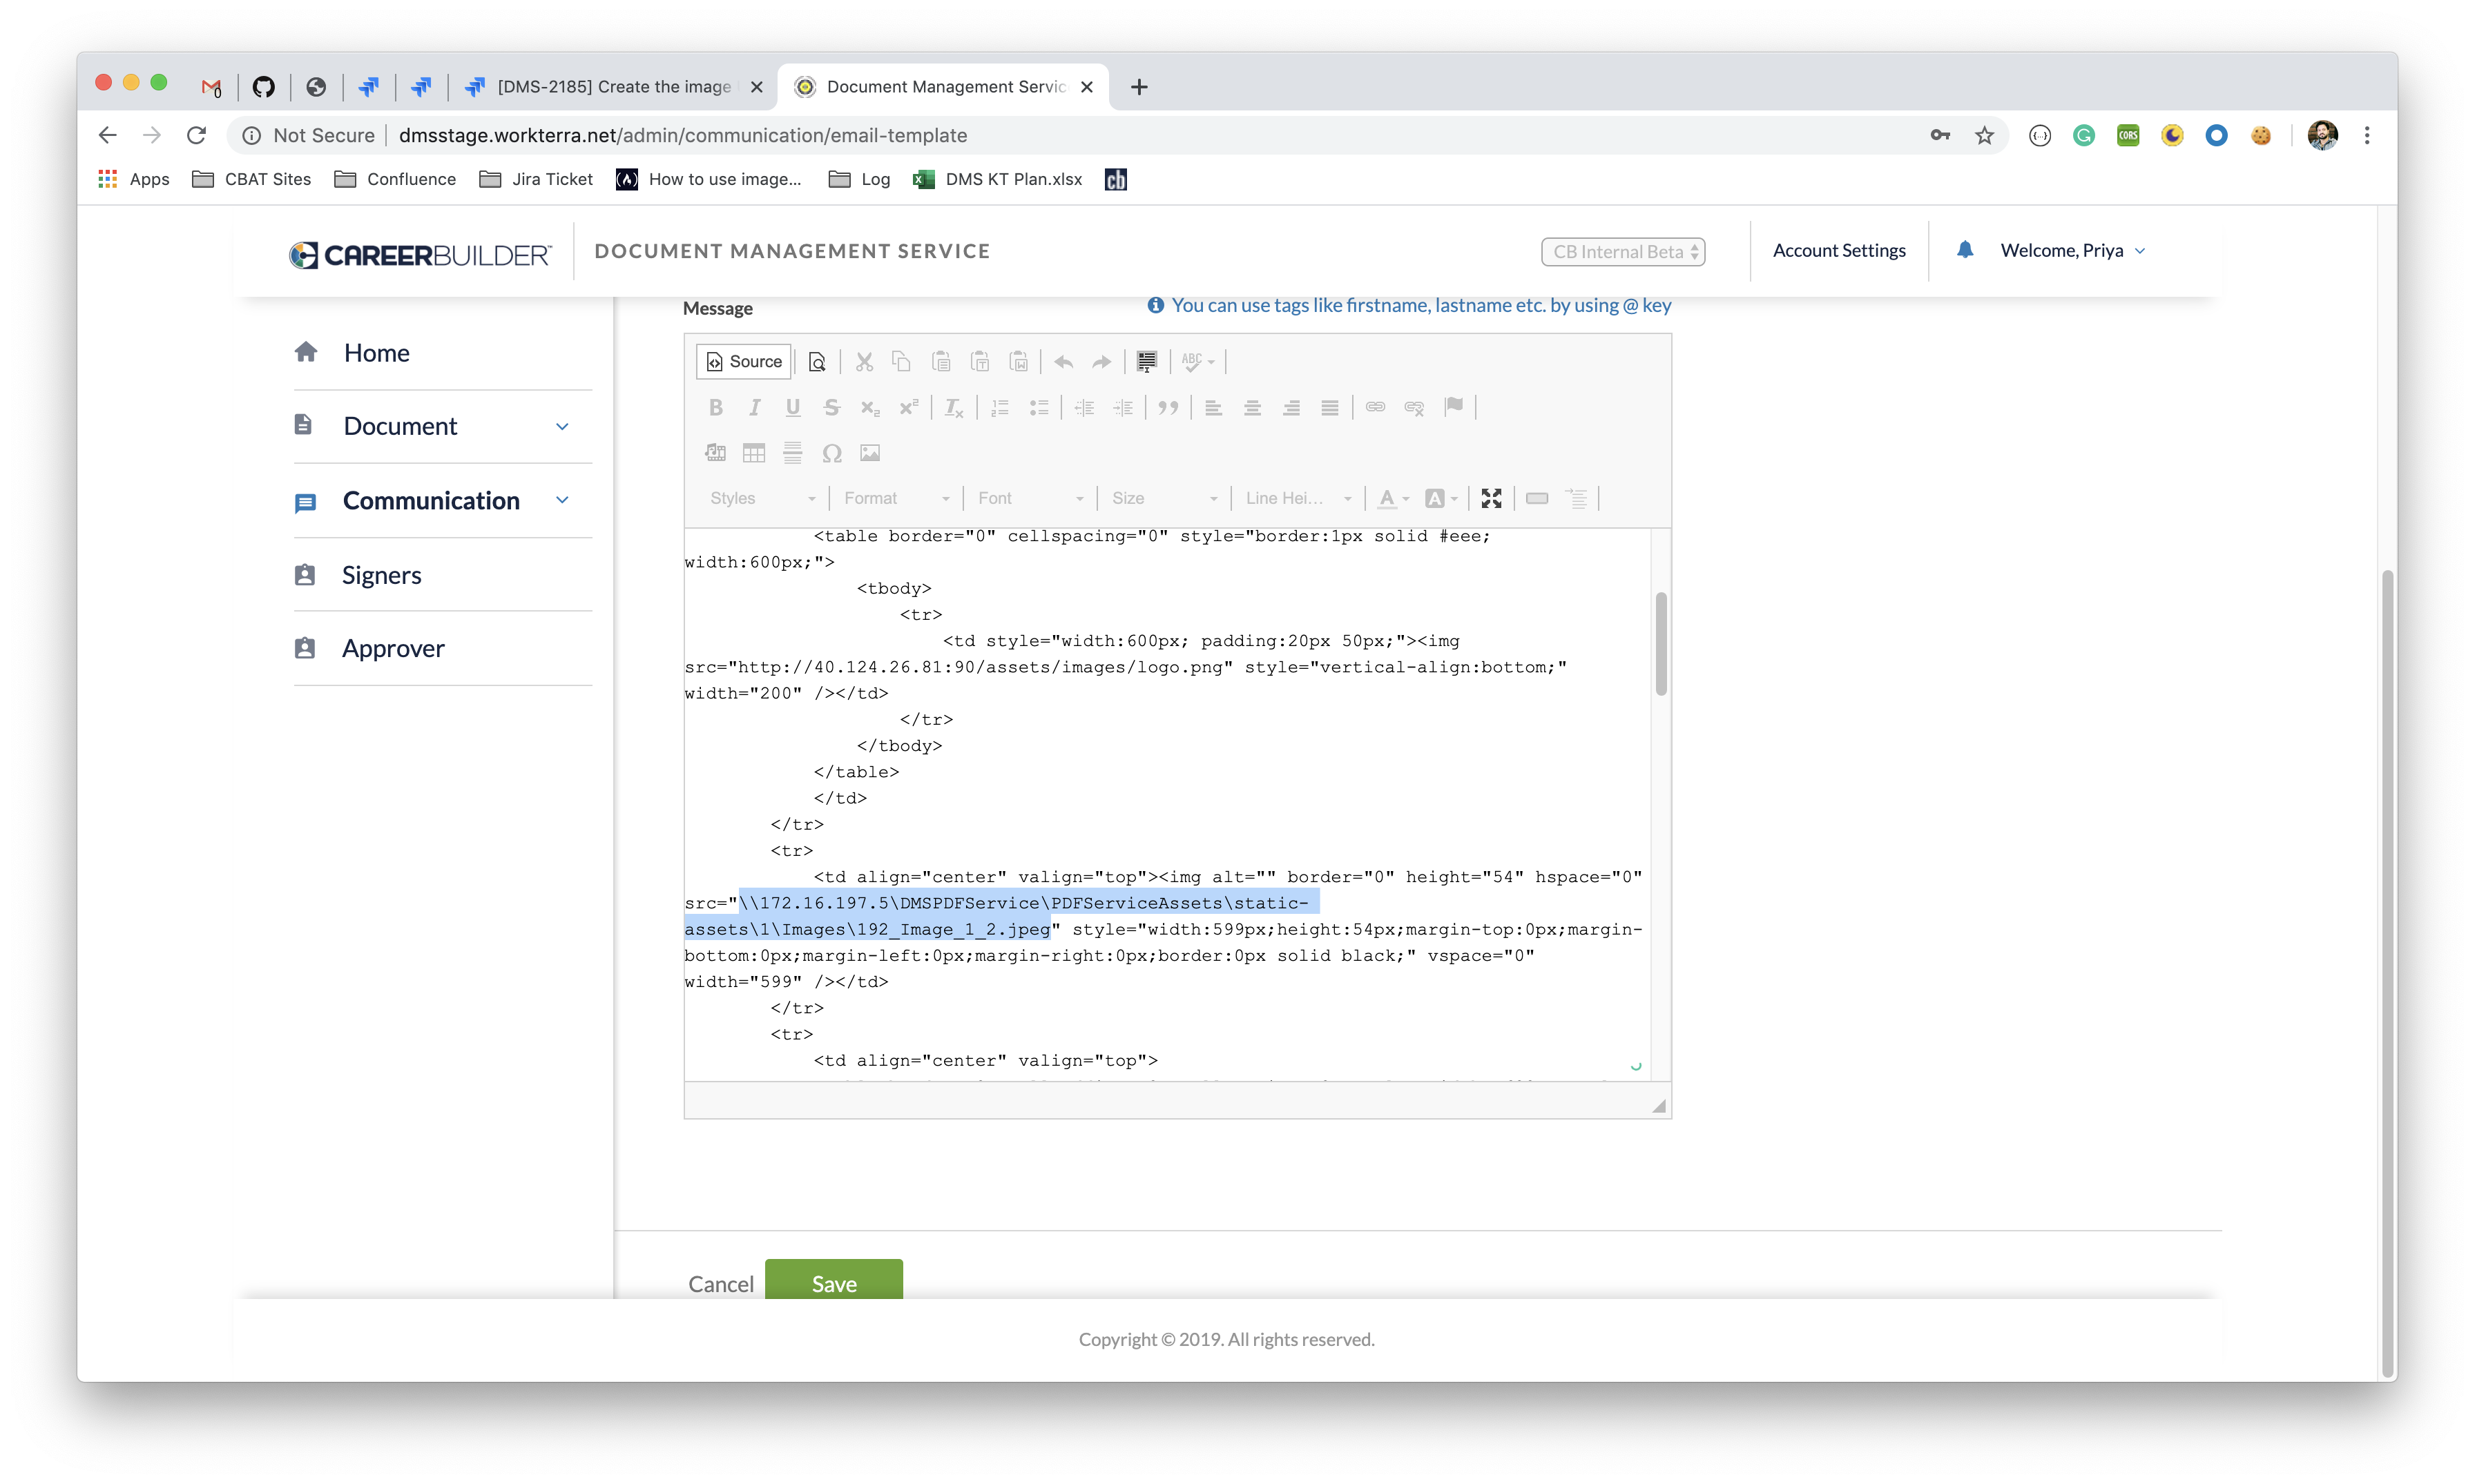
Task: Toggle the Block Quote icon
Action: pyautogui.click(x=1168, y=407)
